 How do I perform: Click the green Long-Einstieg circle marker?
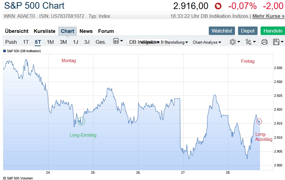tap(81, 121)
